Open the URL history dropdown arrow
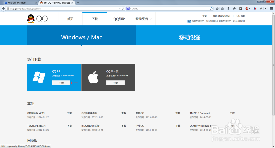The height and width of the screenshot is (148, 275). pos(120,9)
